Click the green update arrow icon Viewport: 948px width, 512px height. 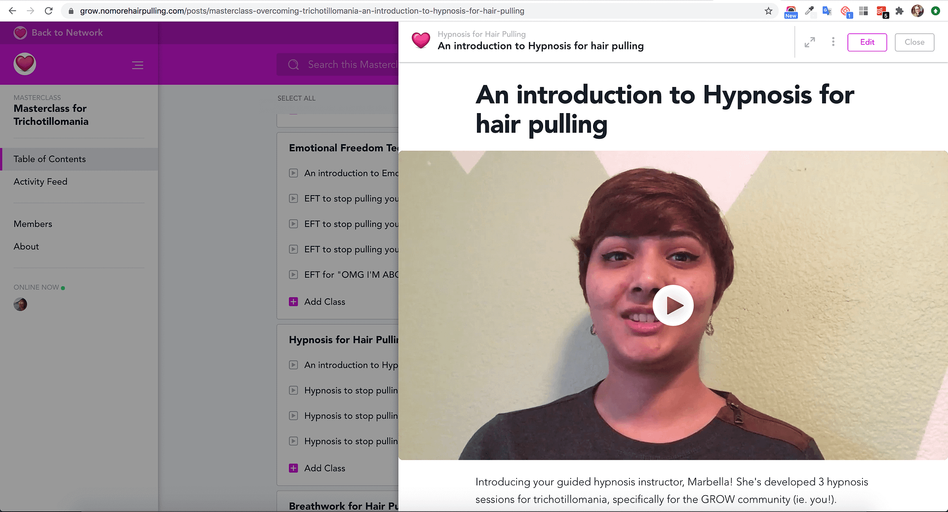point(935,11)
